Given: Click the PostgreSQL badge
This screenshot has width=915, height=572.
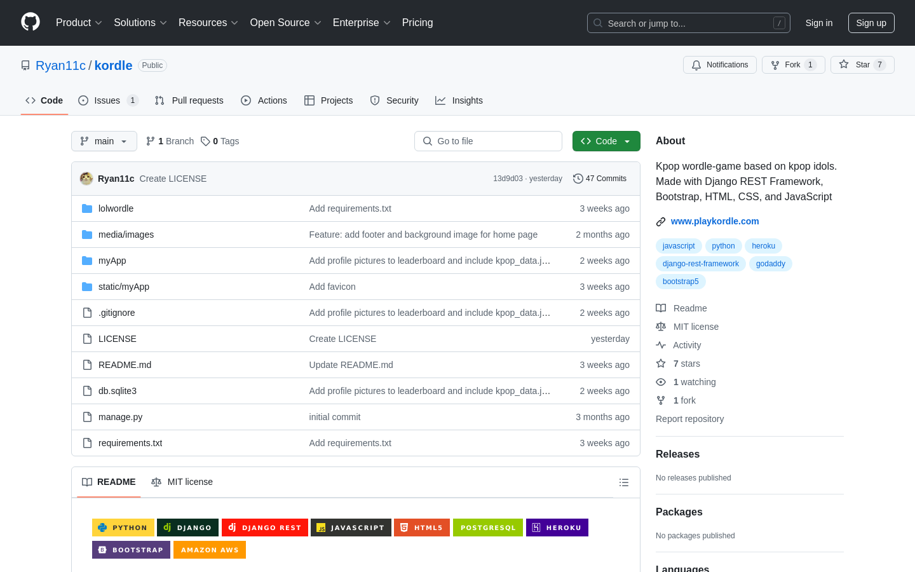Looking at the screenshot, I should point(488,528).
